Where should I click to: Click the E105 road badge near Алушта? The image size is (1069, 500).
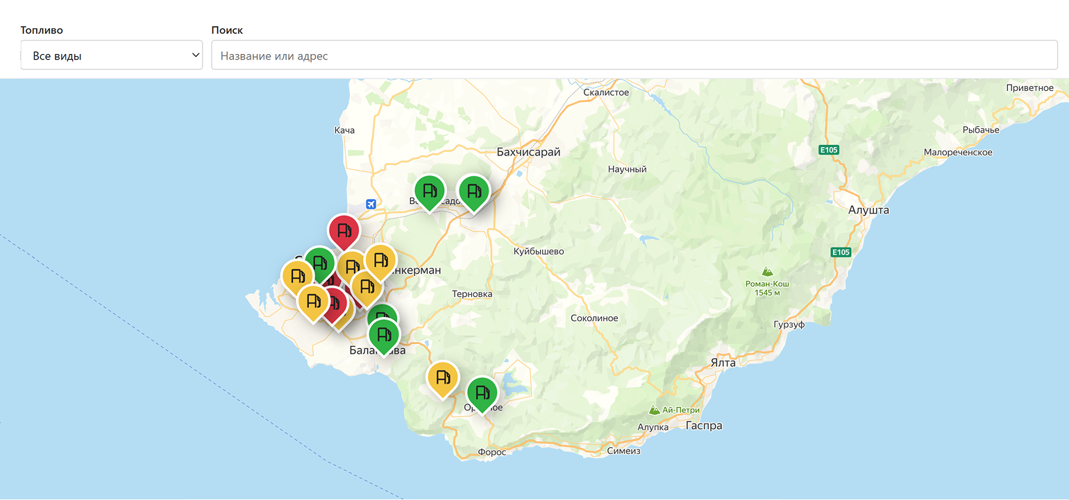pos(842,252)
